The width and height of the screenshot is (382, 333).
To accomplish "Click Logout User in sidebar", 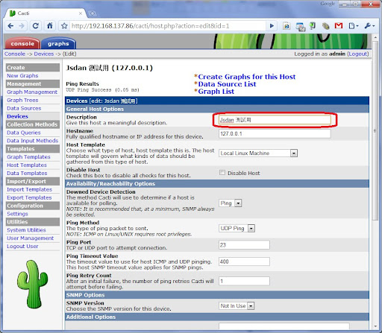I will pyautogui.click(x=22, y=247).
